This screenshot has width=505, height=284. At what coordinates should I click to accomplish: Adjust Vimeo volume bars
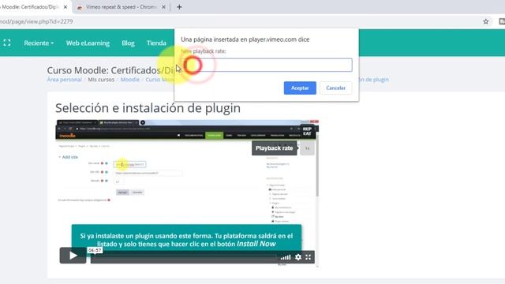pyautogui.click(x=286, y=257)
